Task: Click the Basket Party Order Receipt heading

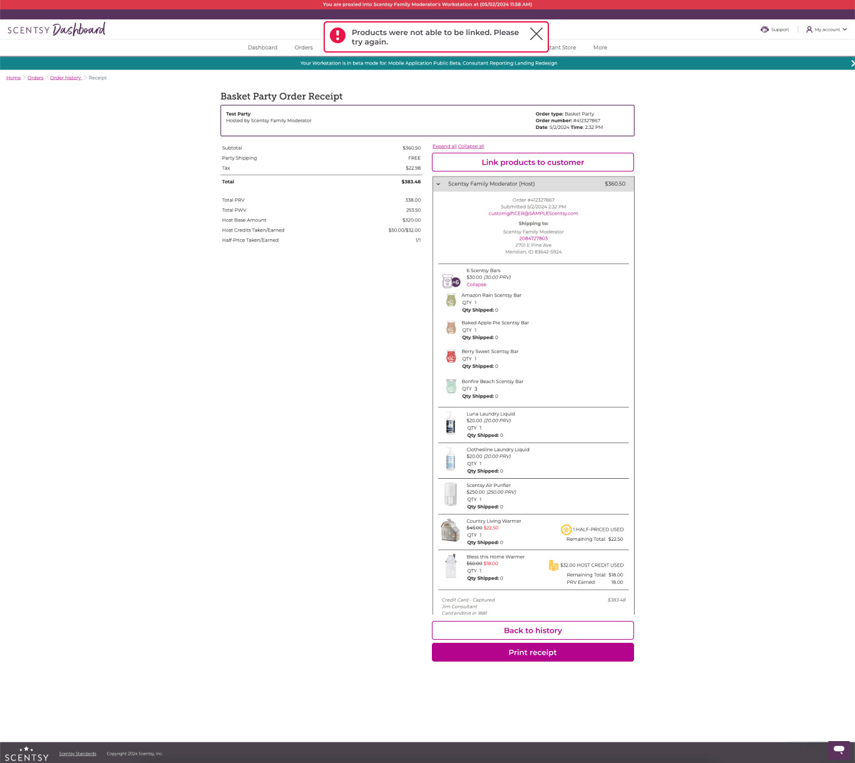Action: pyautogui.click(x=282, y=96)
